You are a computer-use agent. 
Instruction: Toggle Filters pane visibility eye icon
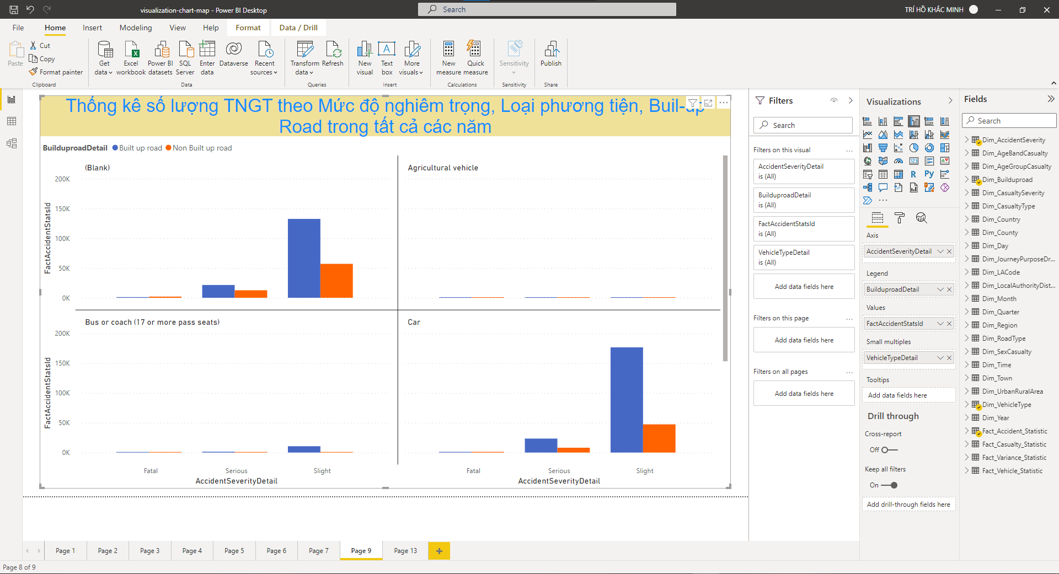click(834, 100)
